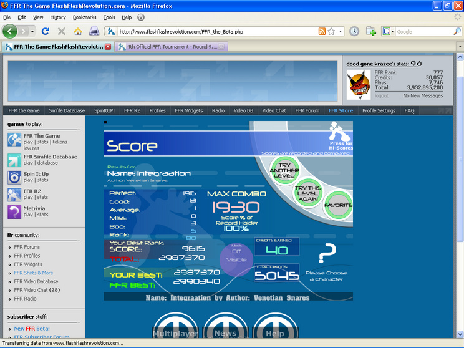Click the Google search input field
This screenshot has height=348, width=464.
(x=424, y=32)
